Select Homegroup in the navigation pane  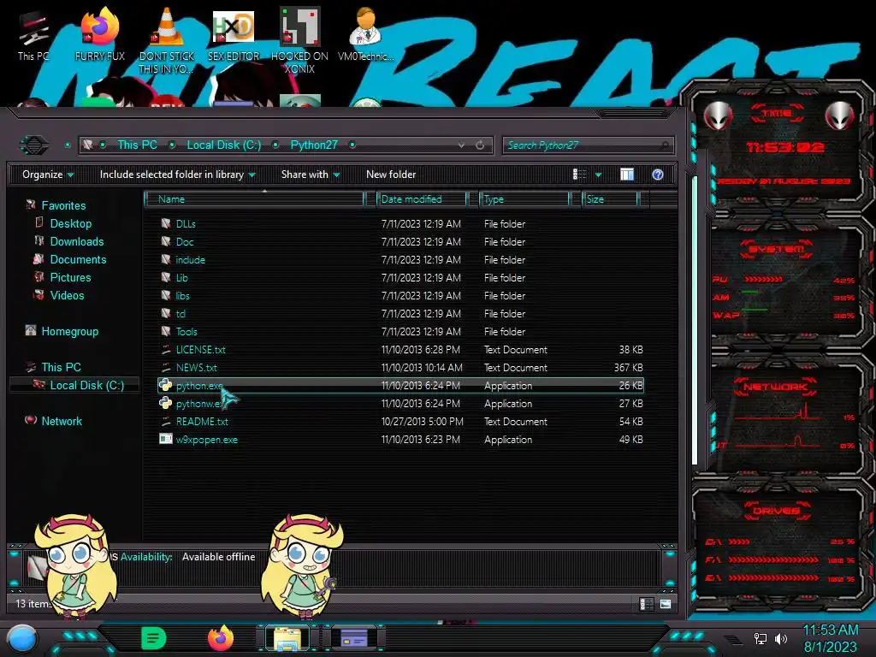69,331
